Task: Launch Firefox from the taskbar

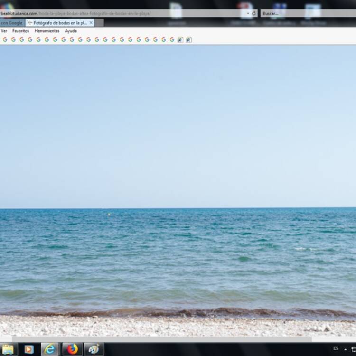Action: [x=72, y=349]
